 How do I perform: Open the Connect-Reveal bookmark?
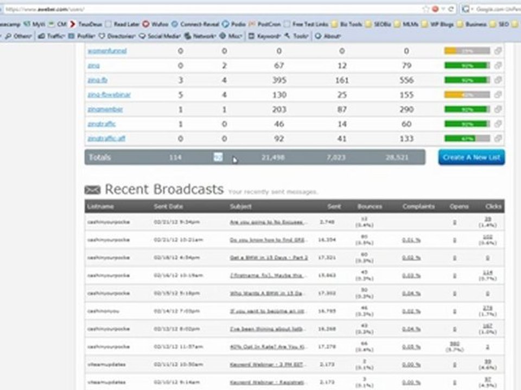[x=196, y=24]
